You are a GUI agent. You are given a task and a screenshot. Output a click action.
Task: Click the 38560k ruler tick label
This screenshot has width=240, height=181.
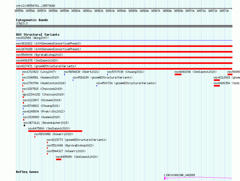pos(76,11)
